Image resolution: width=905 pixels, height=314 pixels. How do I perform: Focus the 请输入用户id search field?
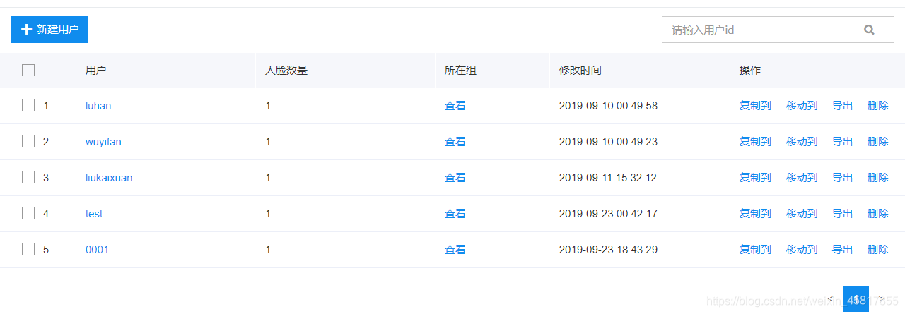tap(778, 30)
